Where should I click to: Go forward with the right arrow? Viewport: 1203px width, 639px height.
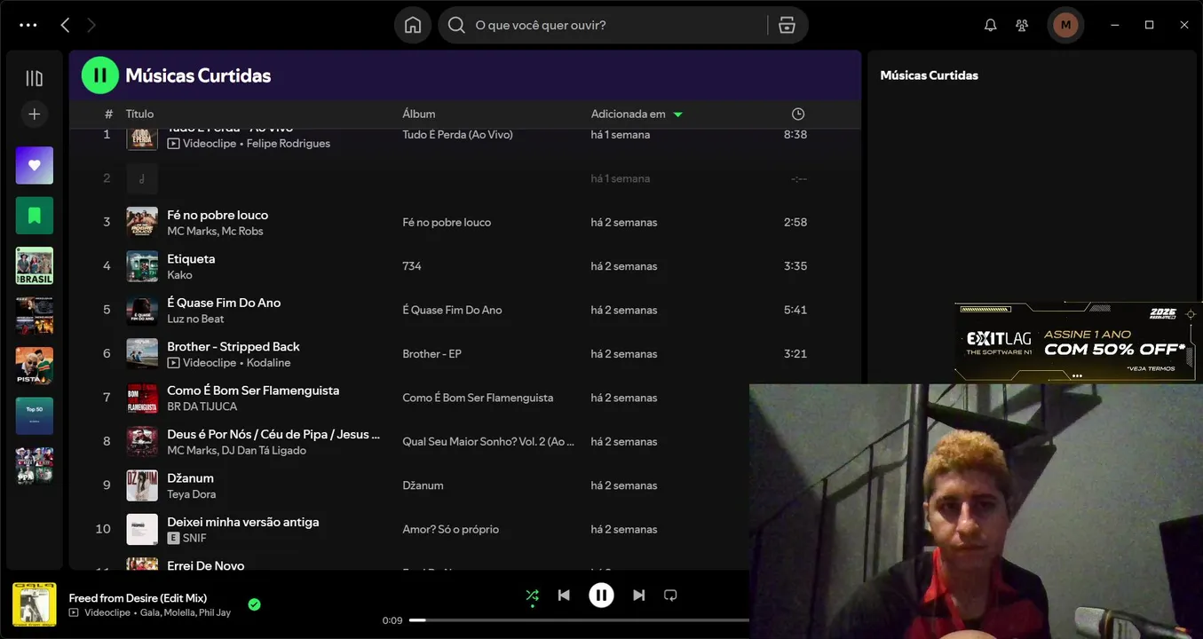[x=91, y=25]
